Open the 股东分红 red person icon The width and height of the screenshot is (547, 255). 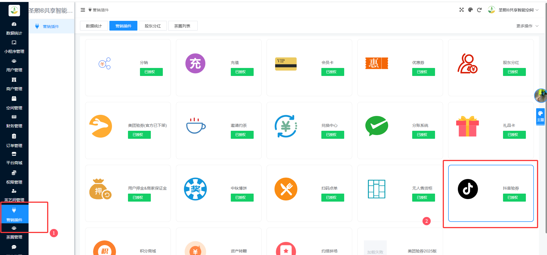point(468,63)
